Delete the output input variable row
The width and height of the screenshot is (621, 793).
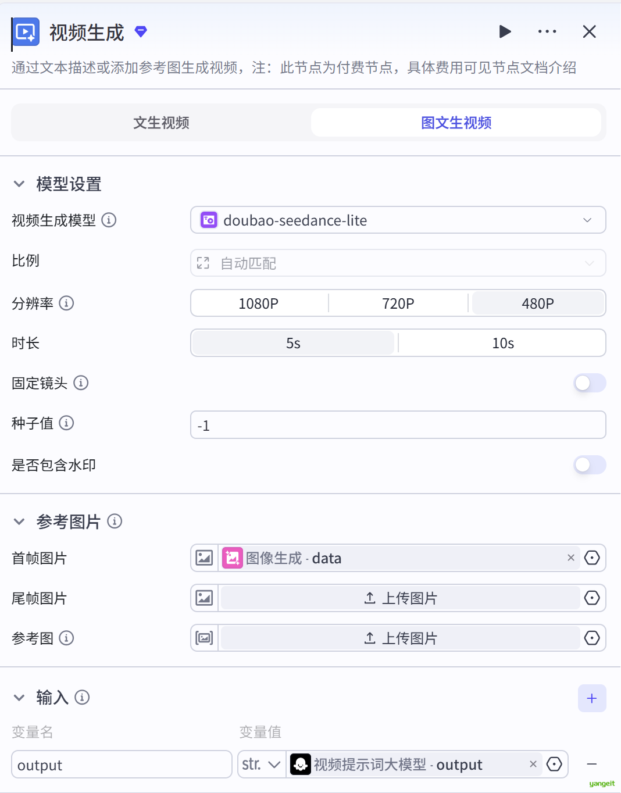pos(592,765)
